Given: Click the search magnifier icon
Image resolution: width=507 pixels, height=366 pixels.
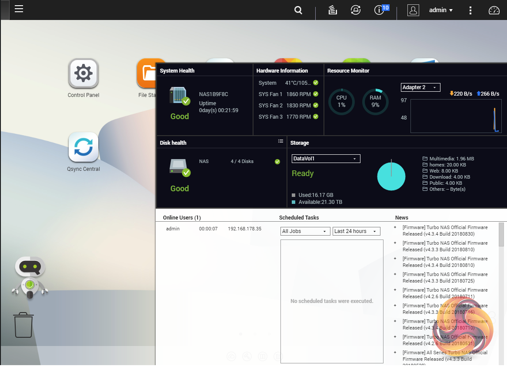Looking at the screenshot, I should tap(298, 10).
